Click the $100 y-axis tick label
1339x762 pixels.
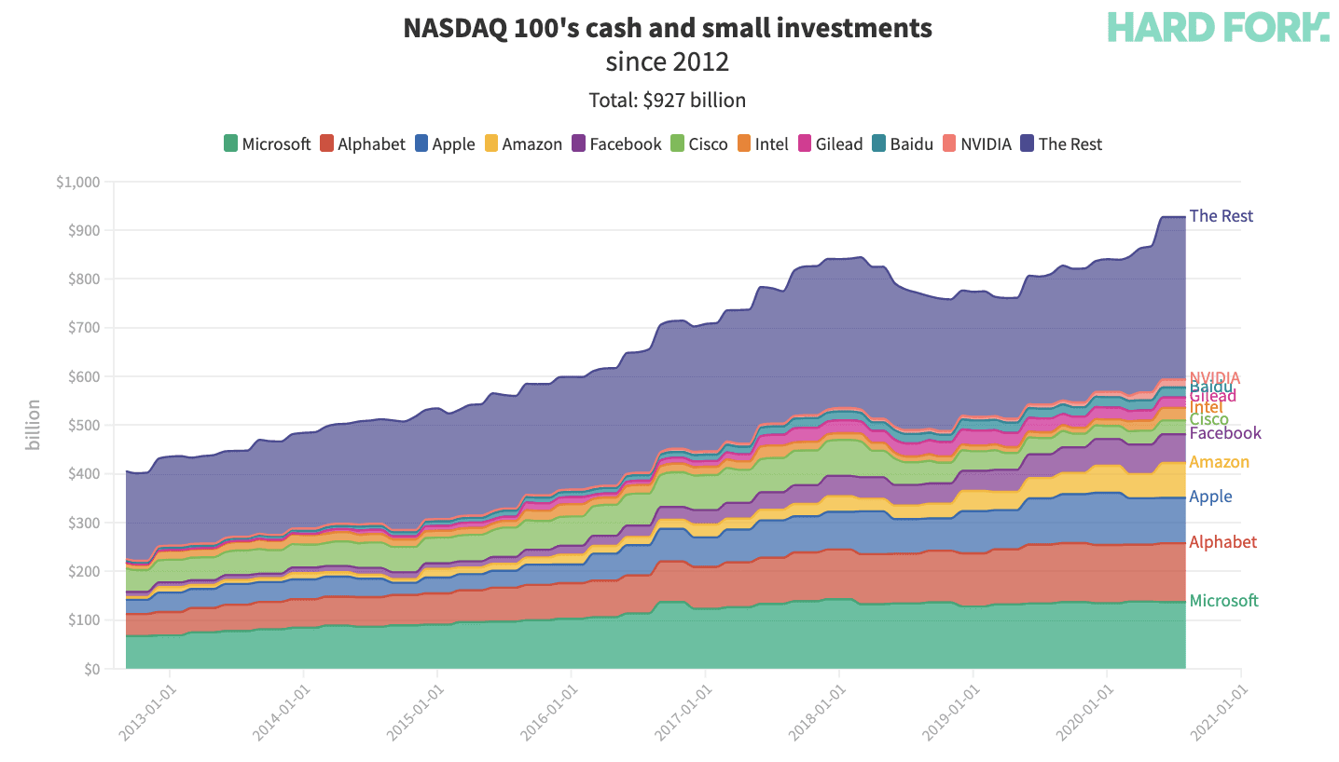pos(83,619)
